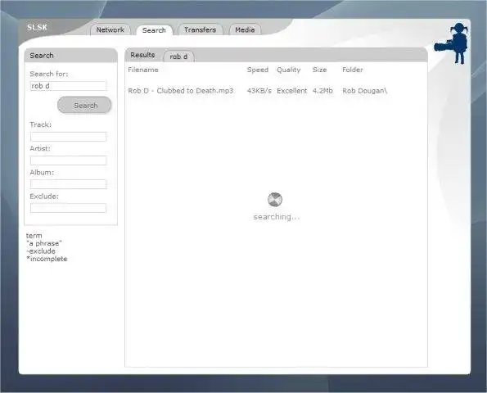Click the Excellent quality value
Image resolution: width=487 pixels, height=393 pixels.
click(x=292, y=91)
